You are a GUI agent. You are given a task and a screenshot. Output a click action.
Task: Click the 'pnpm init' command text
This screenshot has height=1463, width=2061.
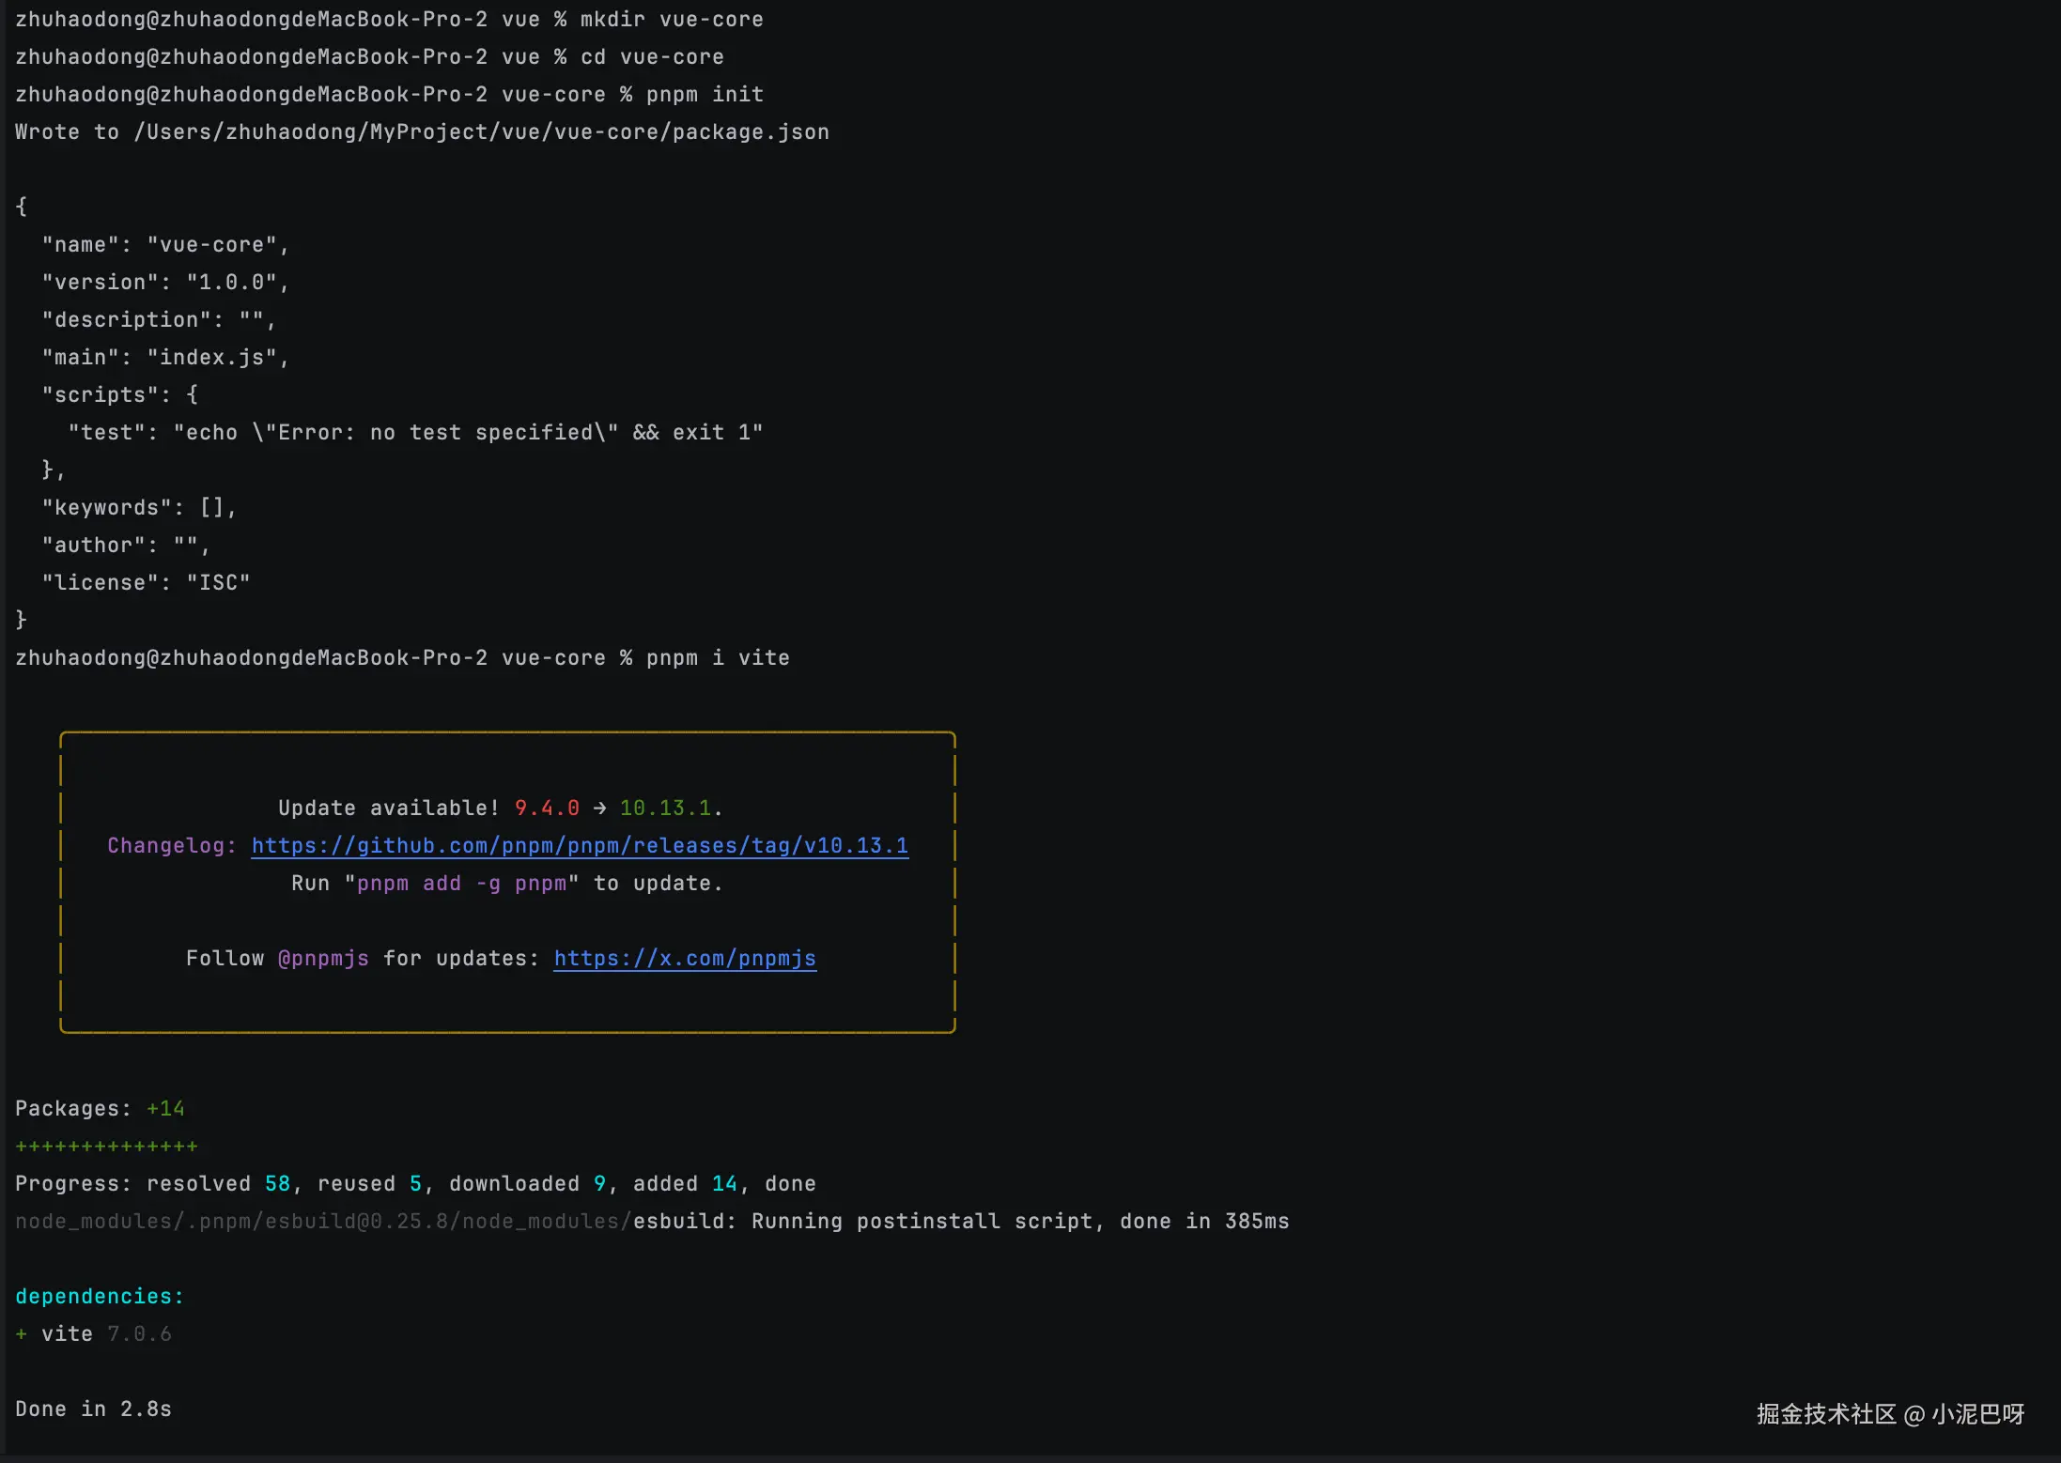pos(705,94)
